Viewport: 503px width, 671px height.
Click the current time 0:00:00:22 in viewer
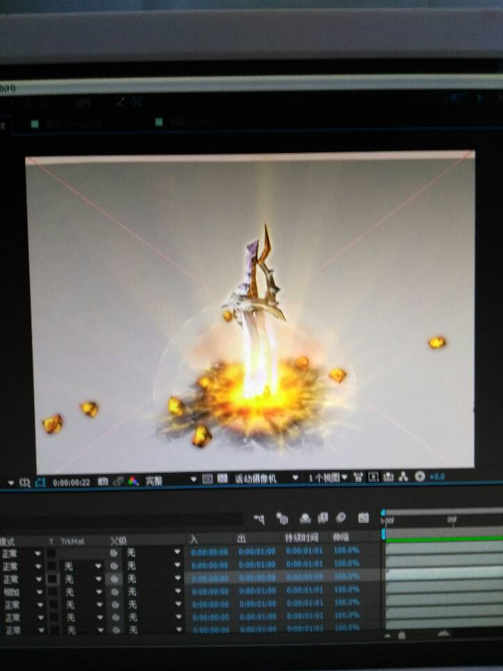71,483
